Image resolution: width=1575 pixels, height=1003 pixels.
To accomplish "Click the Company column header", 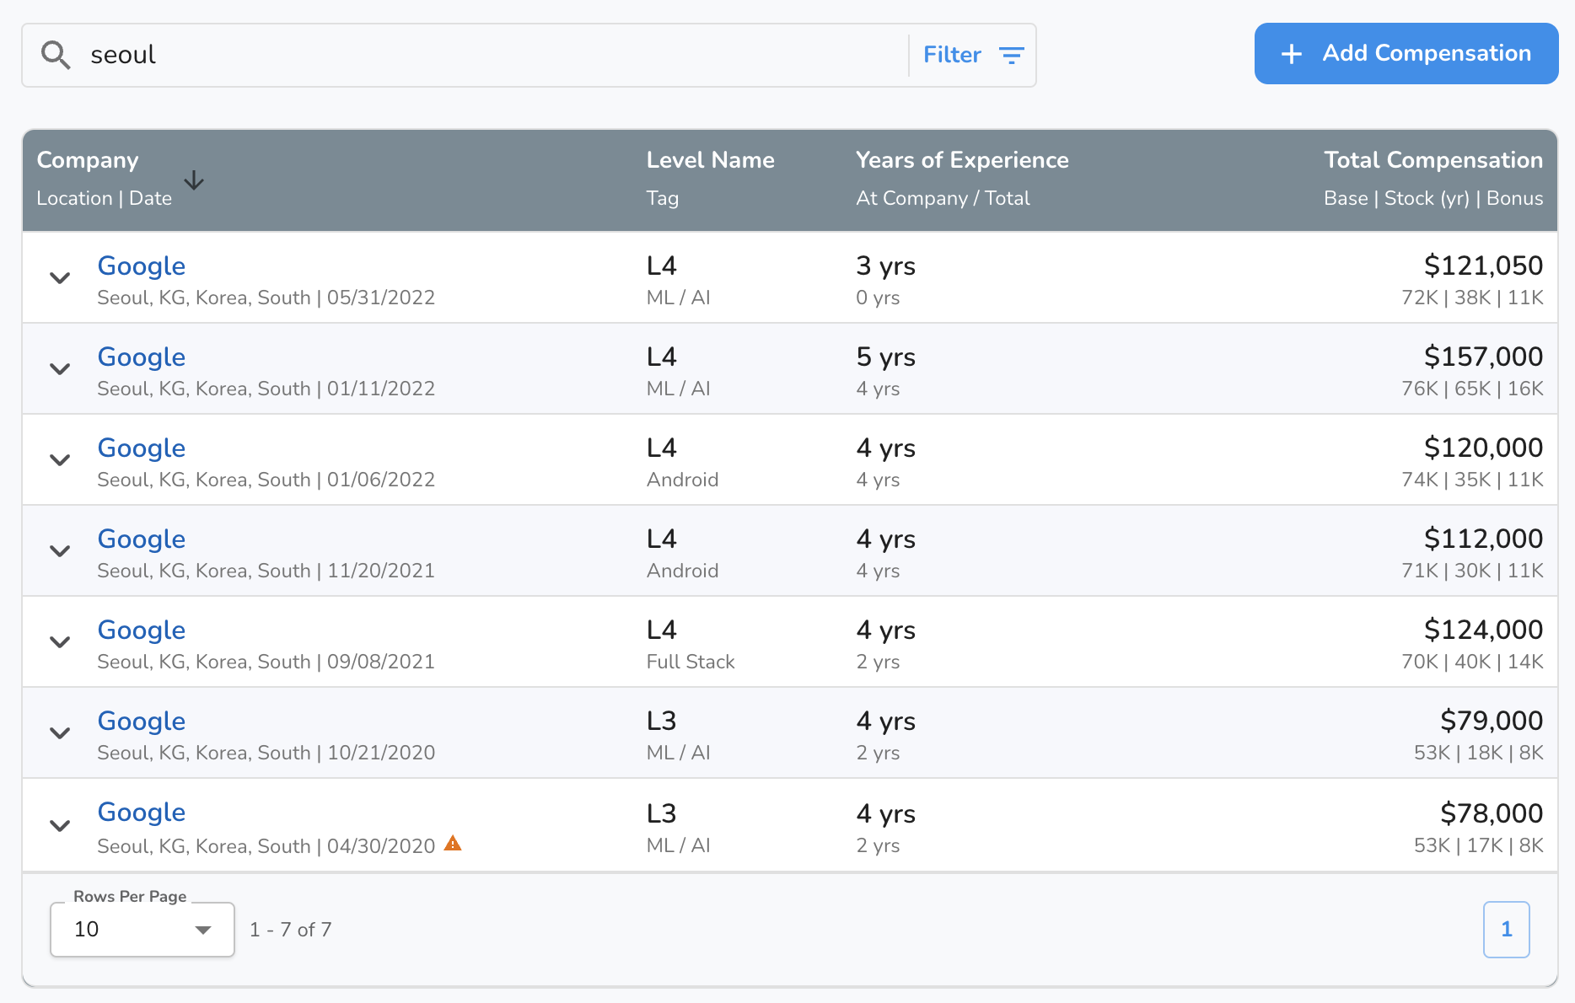I will (x=88, y=160).
